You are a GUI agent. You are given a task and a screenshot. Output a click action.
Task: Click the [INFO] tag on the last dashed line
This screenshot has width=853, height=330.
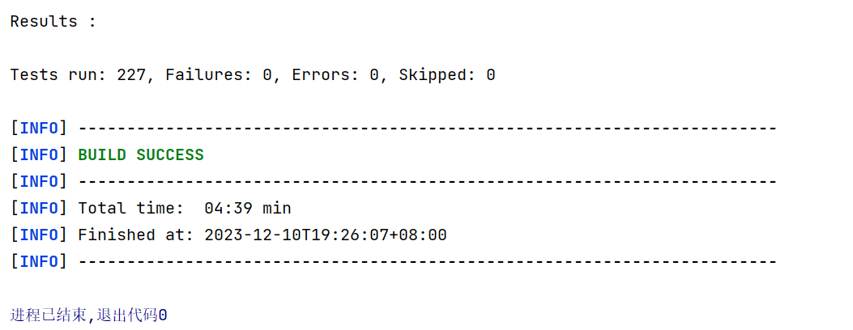click(x=39, y=261)
